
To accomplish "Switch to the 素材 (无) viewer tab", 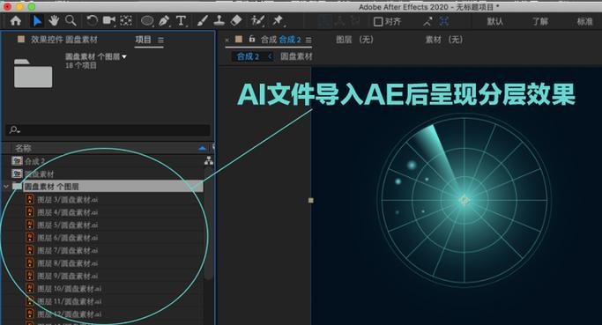I will click(x=444, y=40).
